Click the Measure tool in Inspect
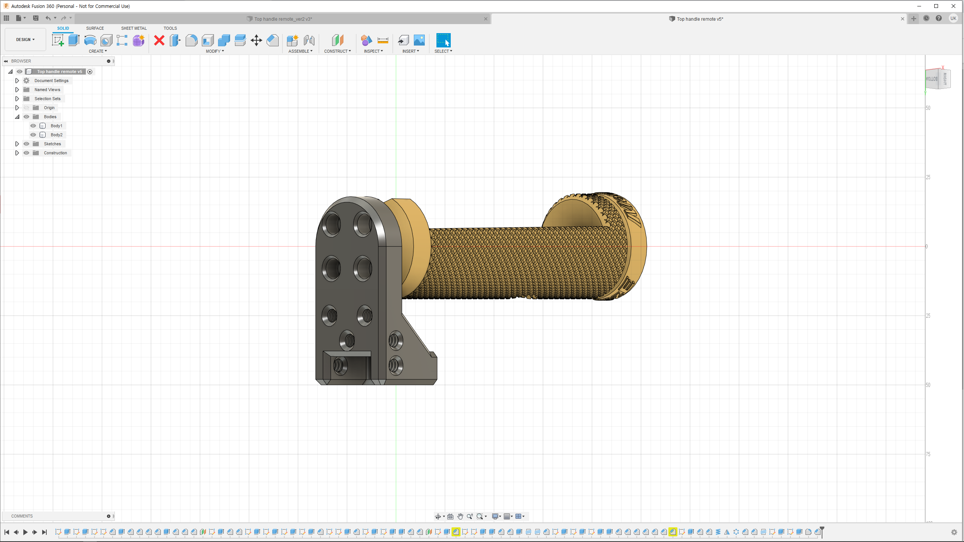964x542 pixels. [x=383, y=40]
